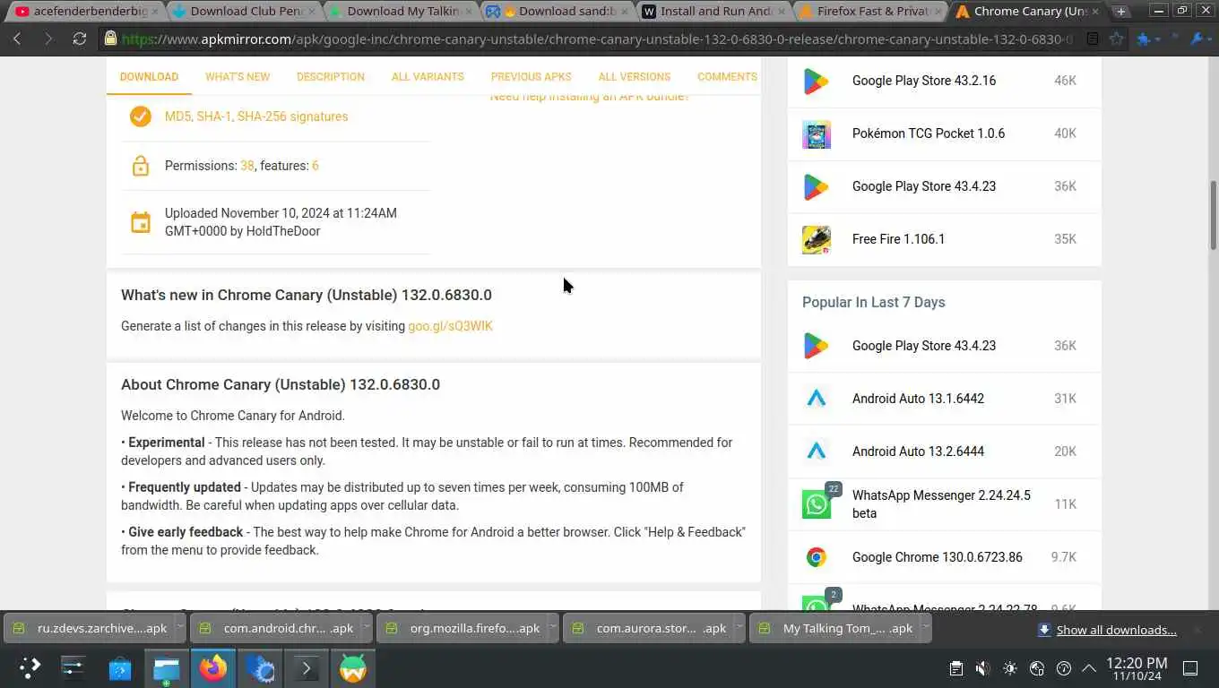Open dropdown for ru.zdevs.zarchive apk download

pos(179,628)
